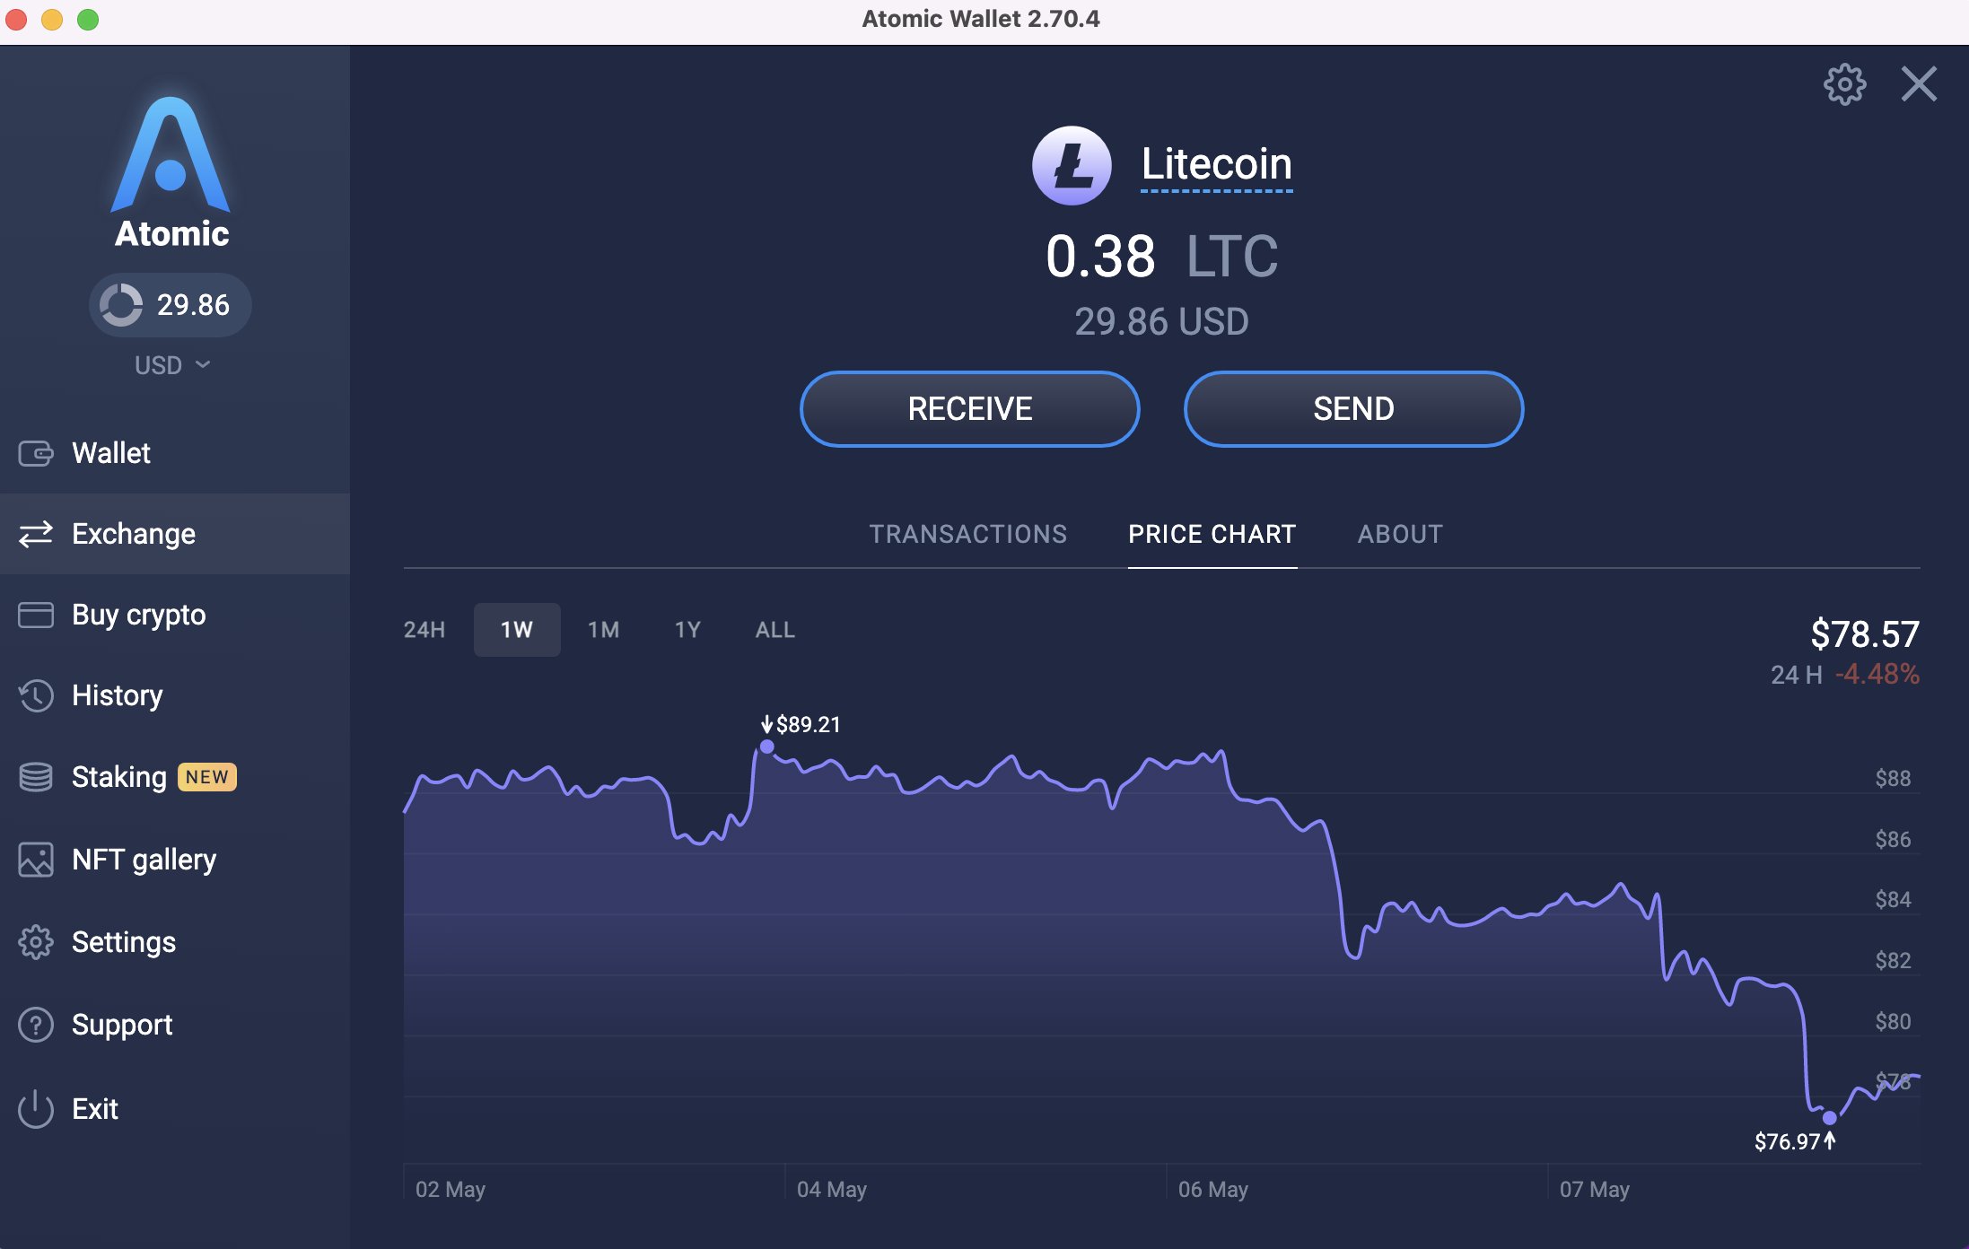Select the $89.21 chart peak marker
1969x1249 pixels.
pos(768,745)
